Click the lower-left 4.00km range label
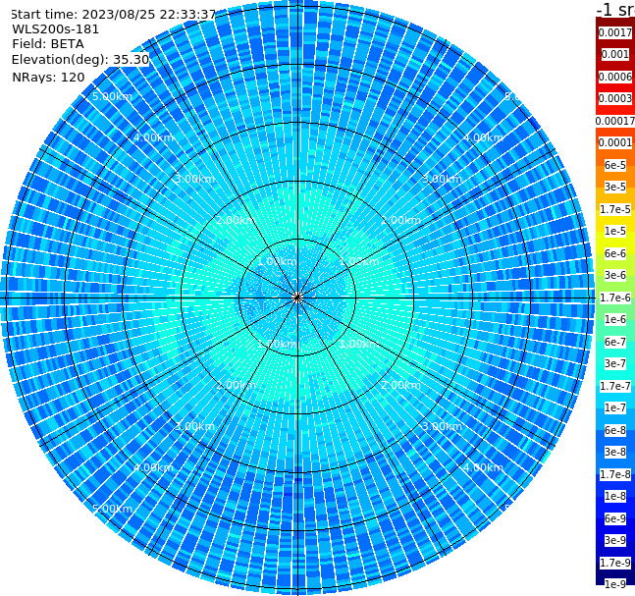This screenshot has height=596, width=635. [153, 467]
